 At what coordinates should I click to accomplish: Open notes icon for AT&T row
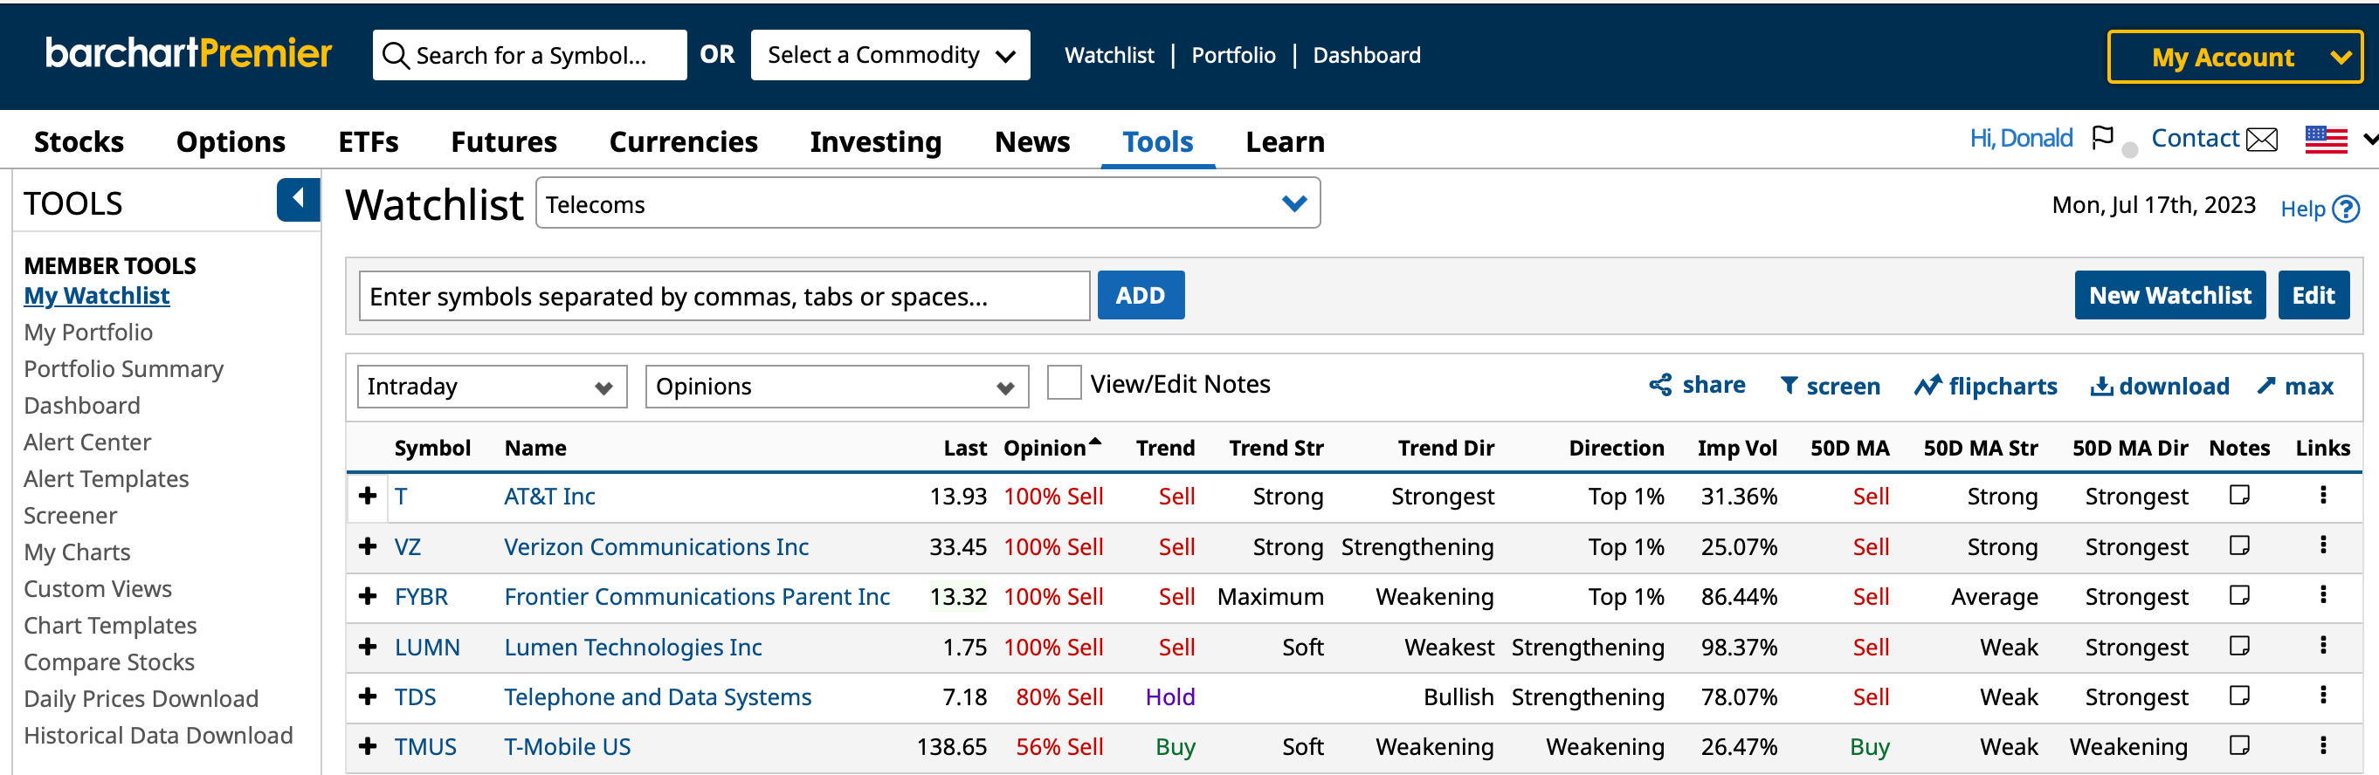pos(2238,496)
